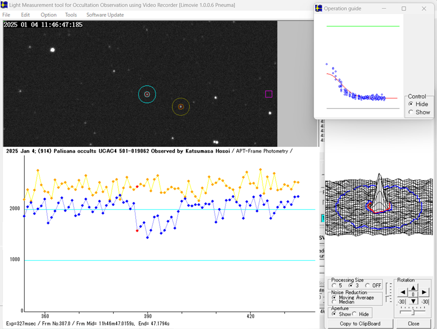Set Processing Size to OFF
The height and width of the screenshot is (329, 437).
click(x=368, y=285)
